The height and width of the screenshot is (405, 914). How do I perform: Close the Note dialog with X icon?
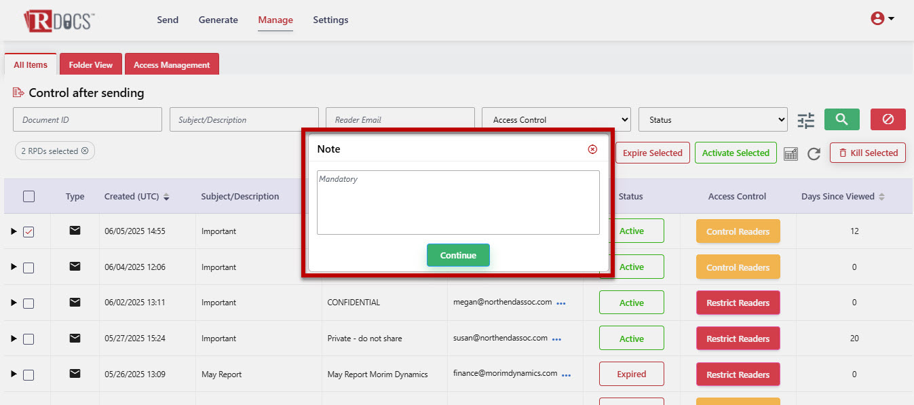coord(592,149)
